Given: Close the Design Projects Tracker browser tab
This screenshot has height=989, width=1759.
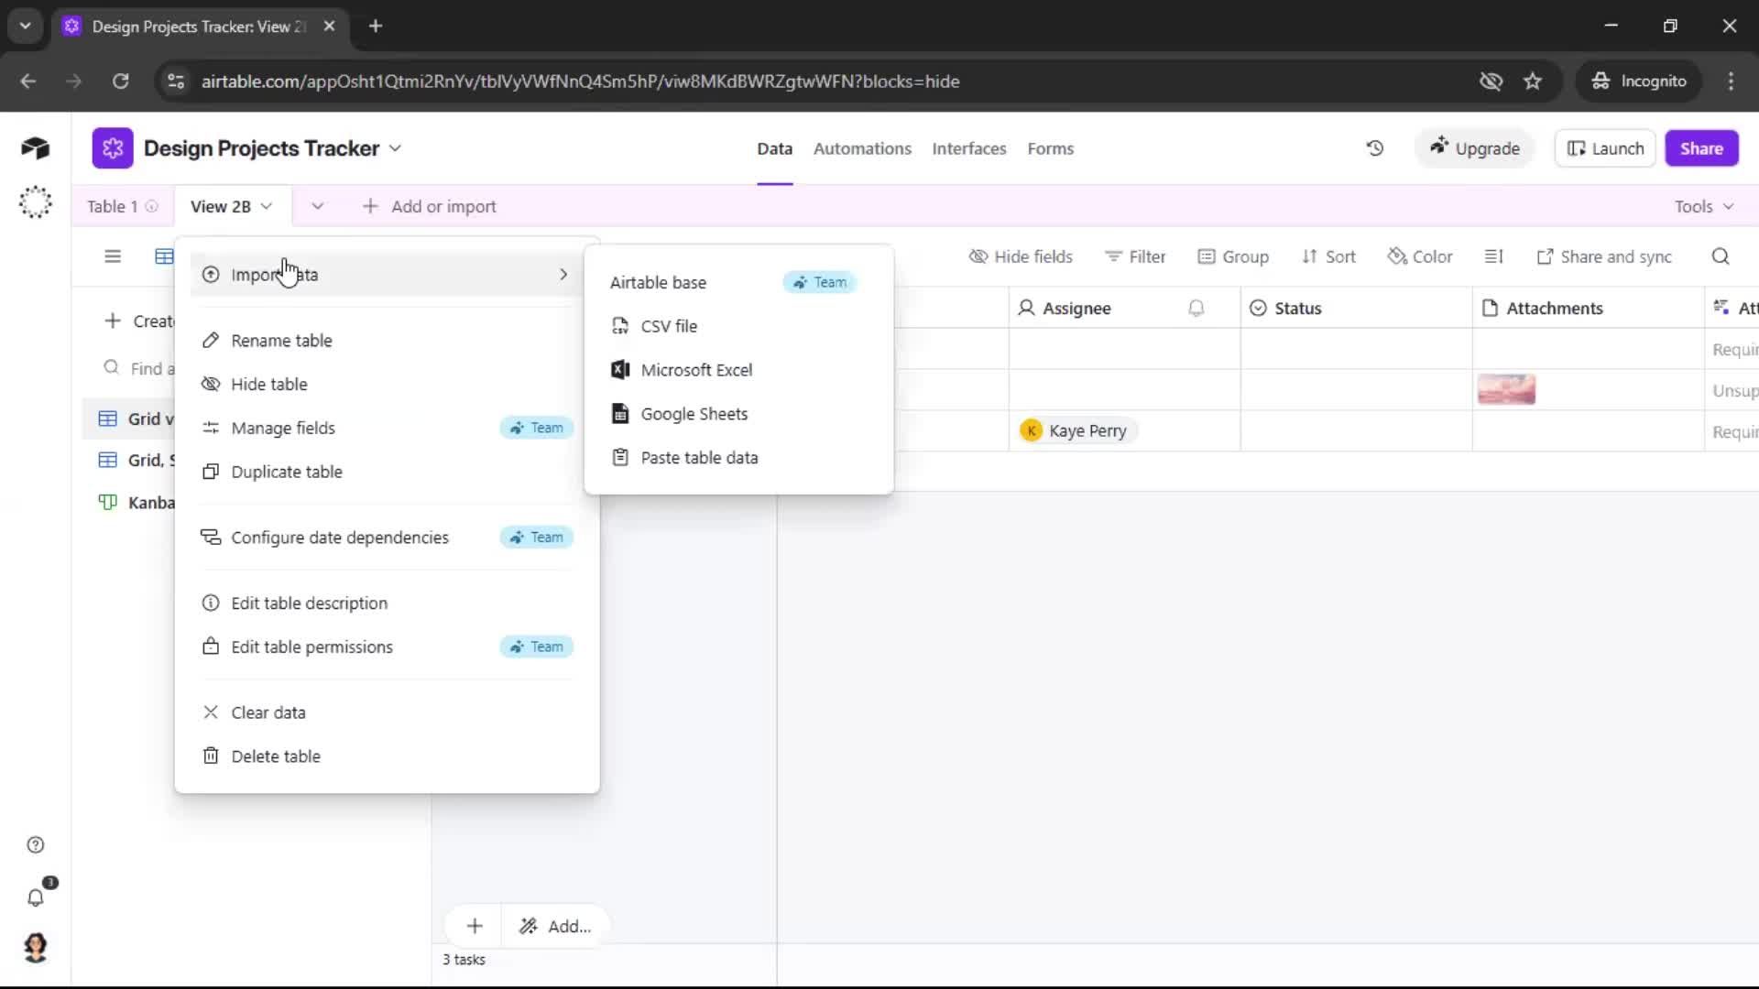Looking at the screenshot, I should [x=330, y=27].
